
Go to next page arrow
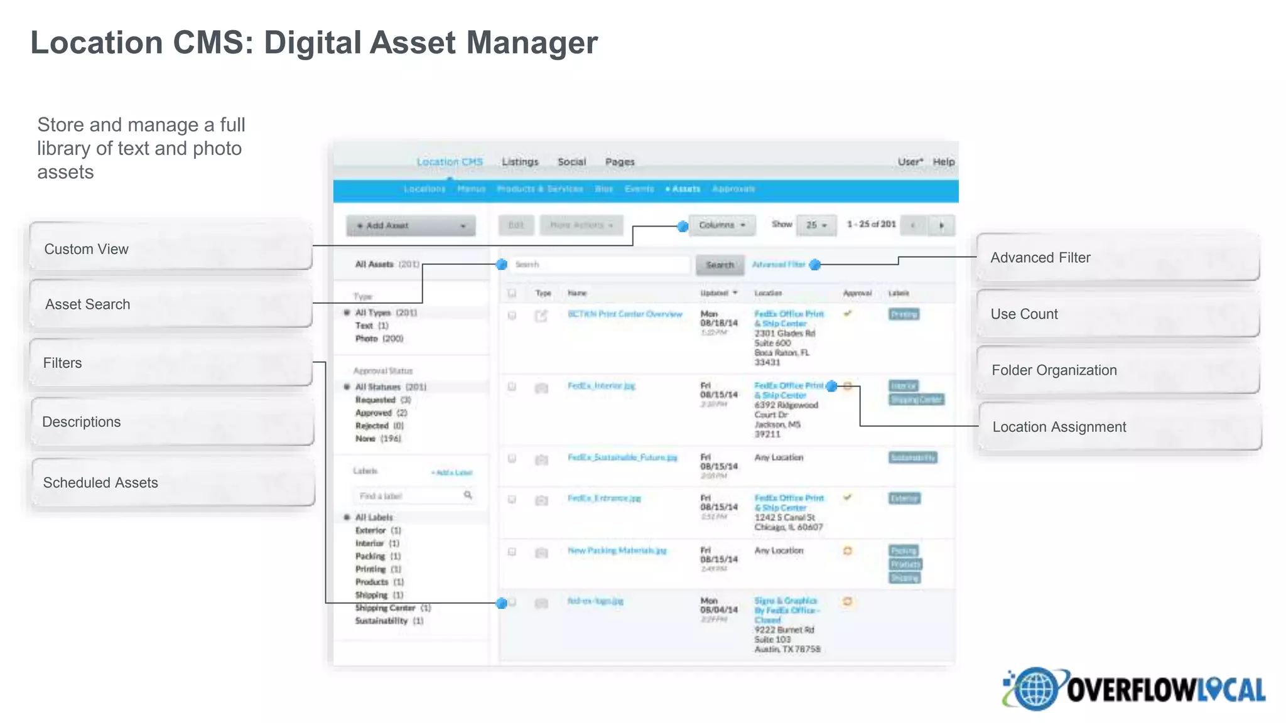click(941, 225)
